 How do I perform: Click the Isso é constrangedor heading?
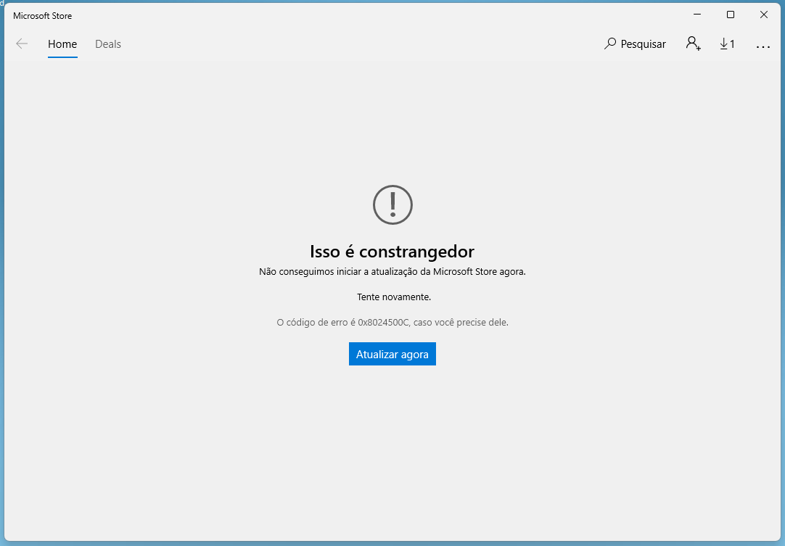tap(392, 251)
